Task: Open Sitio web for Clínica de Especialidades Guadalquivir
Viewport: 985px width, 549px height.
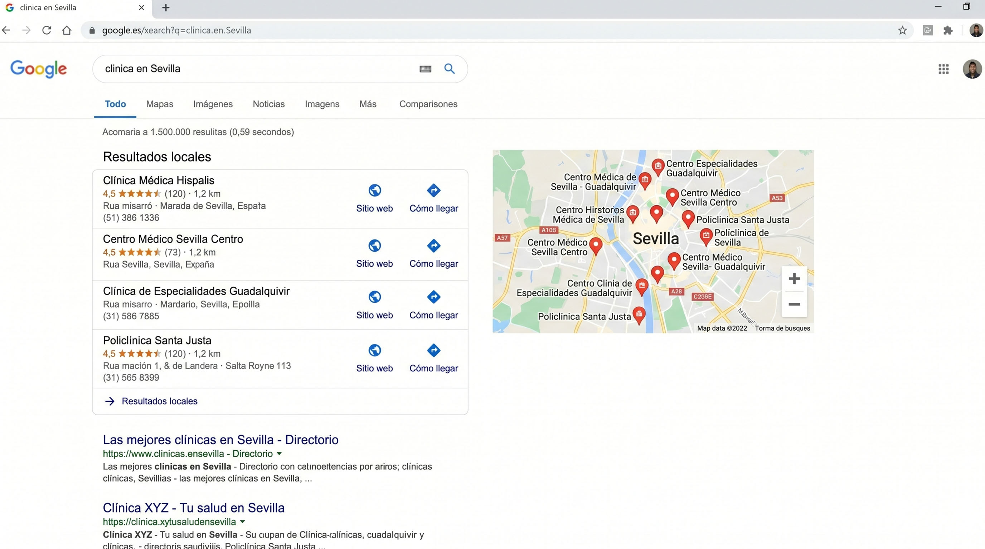Action: (374, 305)
